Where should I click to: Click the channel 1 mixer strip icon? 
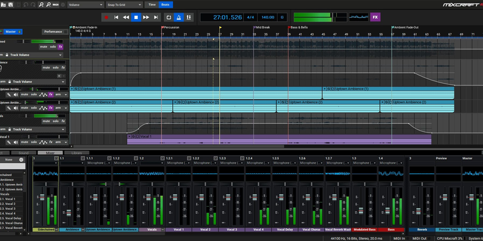point(56,158)
